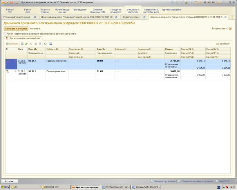Click the Счет Кт column header

coord(105,49)
